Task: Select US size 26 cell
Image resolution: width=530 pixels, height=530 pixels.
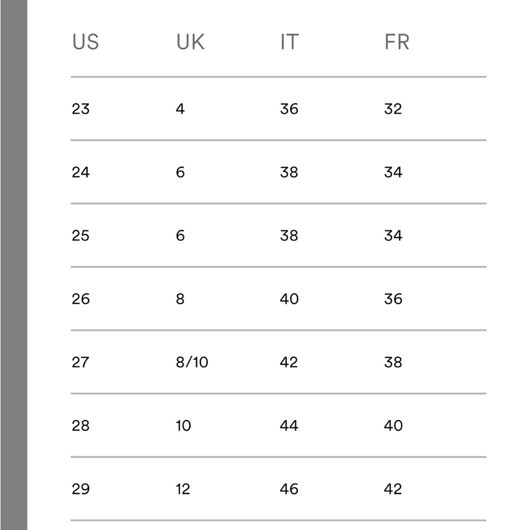Action: pyautogui.click(x=81, y=299)
